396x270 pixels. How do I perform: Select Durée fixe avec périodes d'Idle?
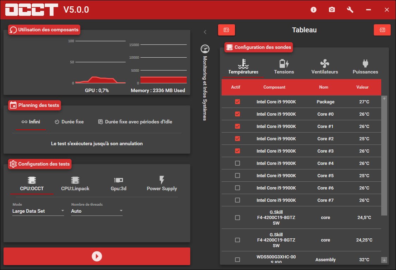135,122
